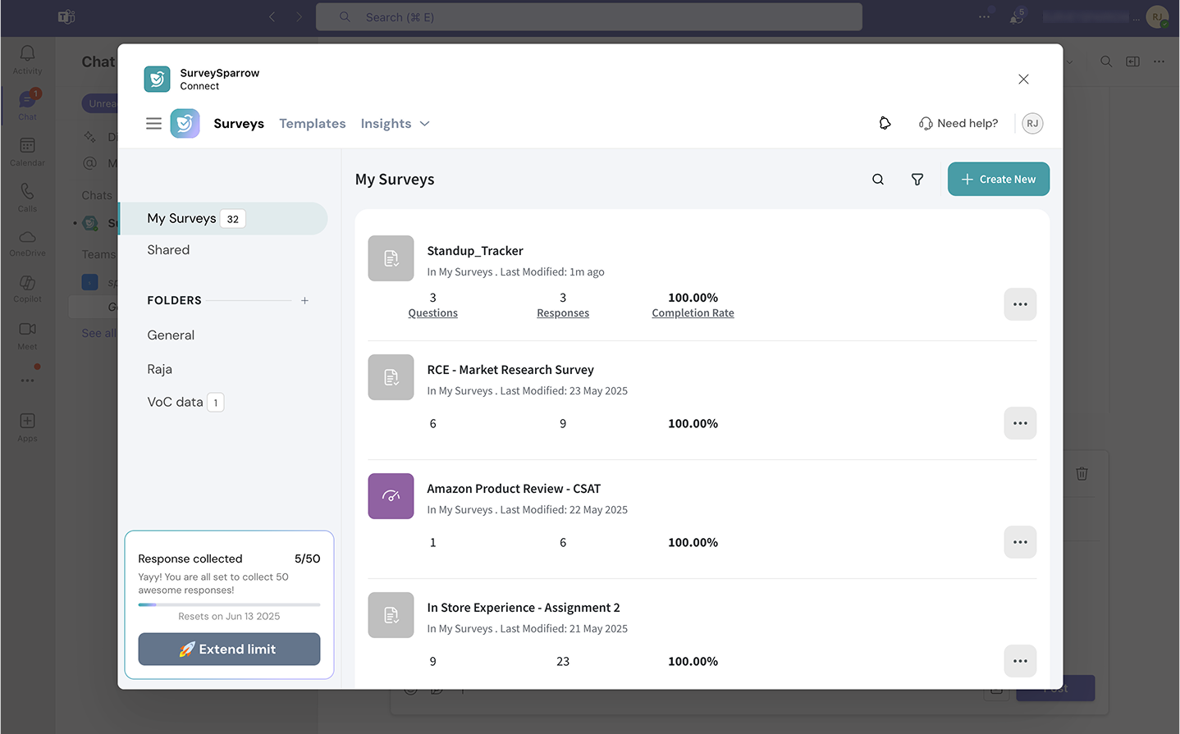Open more options for Standup_Tracker survey
The height and width of the screenshot is (734, 1180).
(1020, 304)
